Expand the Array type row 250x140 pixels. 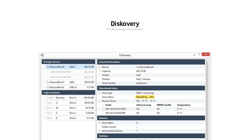coord(100,93)
